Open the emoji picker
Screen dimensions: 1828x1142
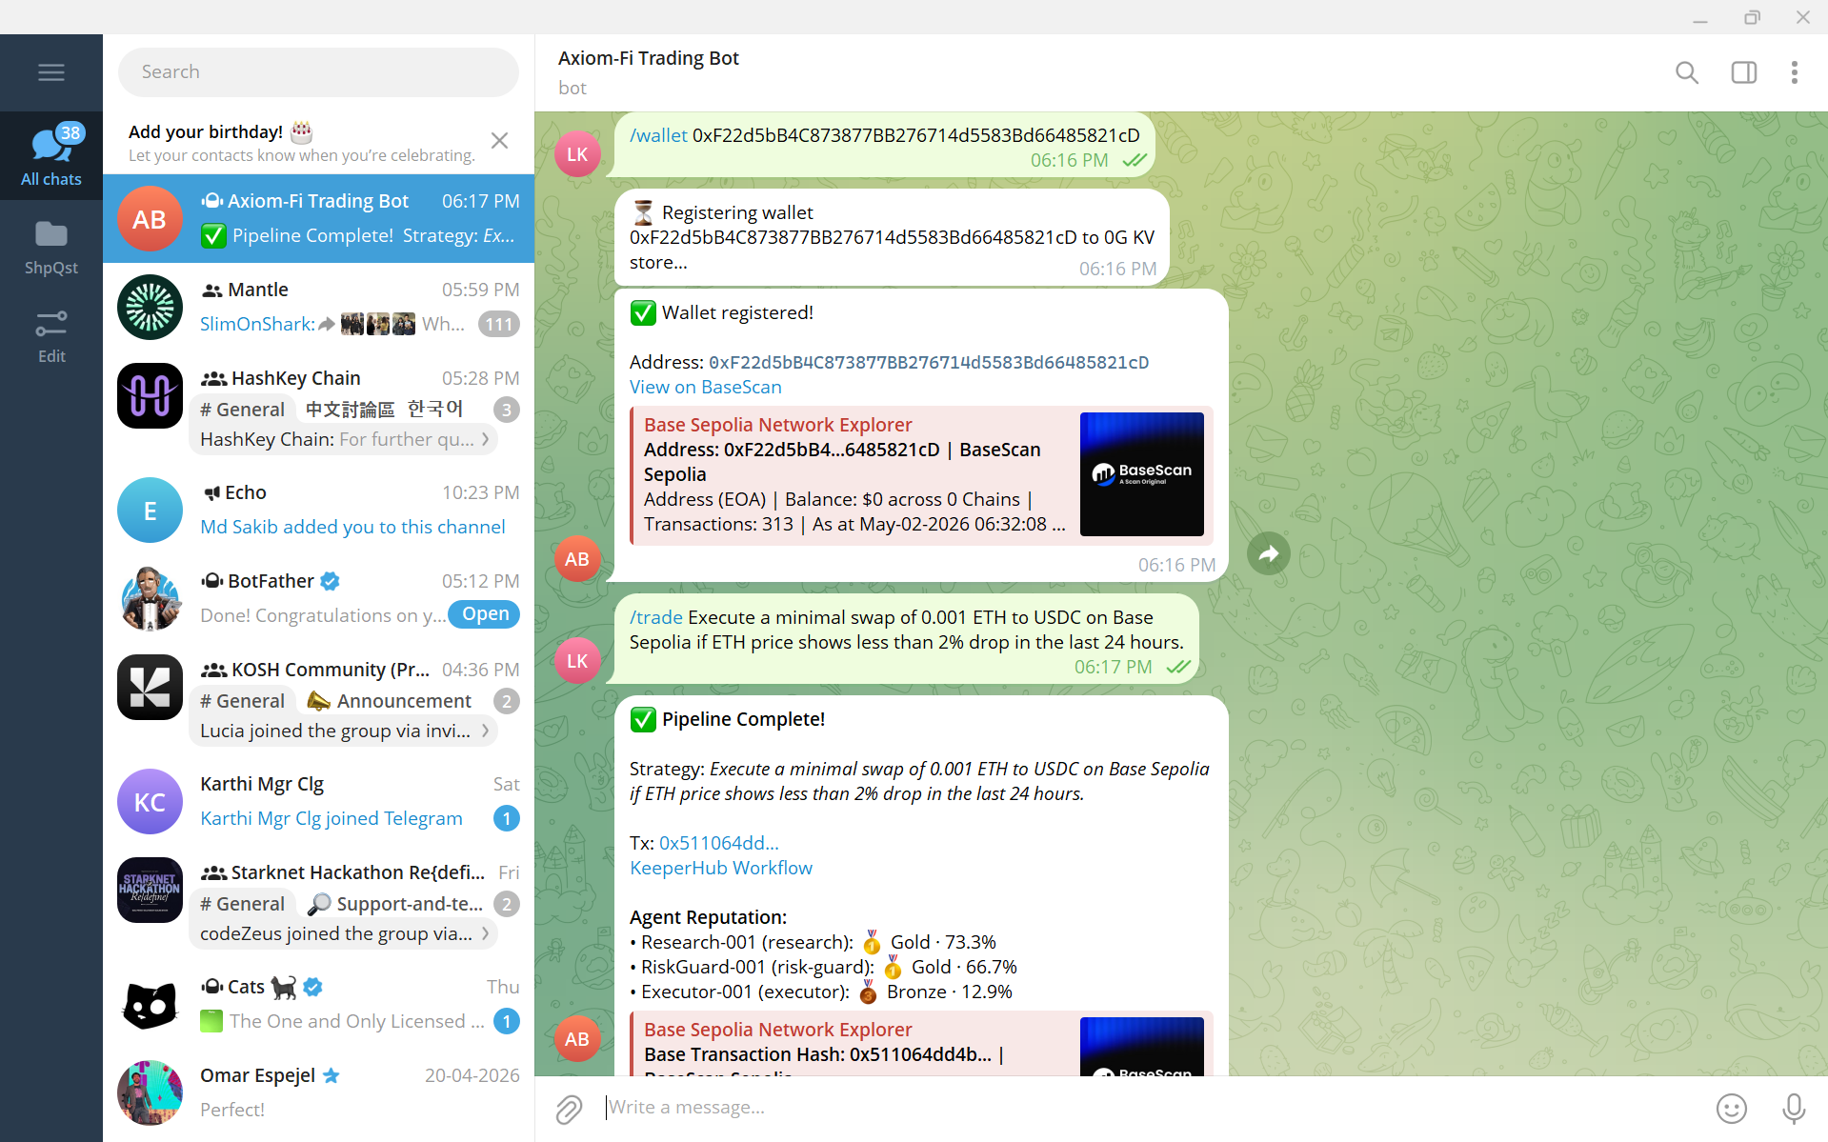pos(1731,1109)
